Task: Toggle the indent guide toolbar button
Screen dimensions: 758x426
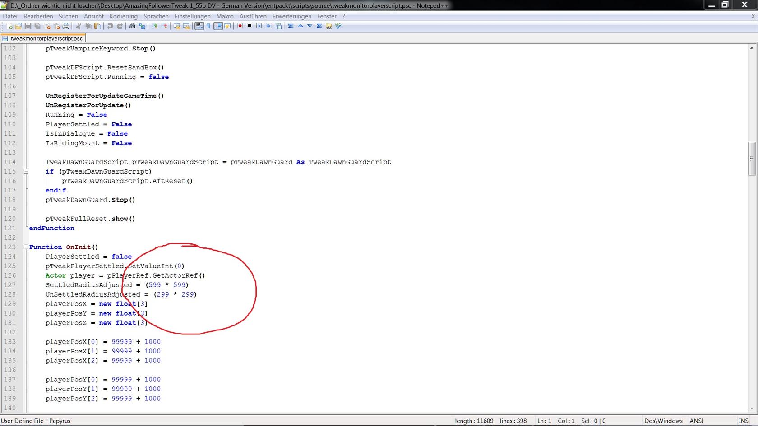Action: pyautogui.click(x=218, y=26)
